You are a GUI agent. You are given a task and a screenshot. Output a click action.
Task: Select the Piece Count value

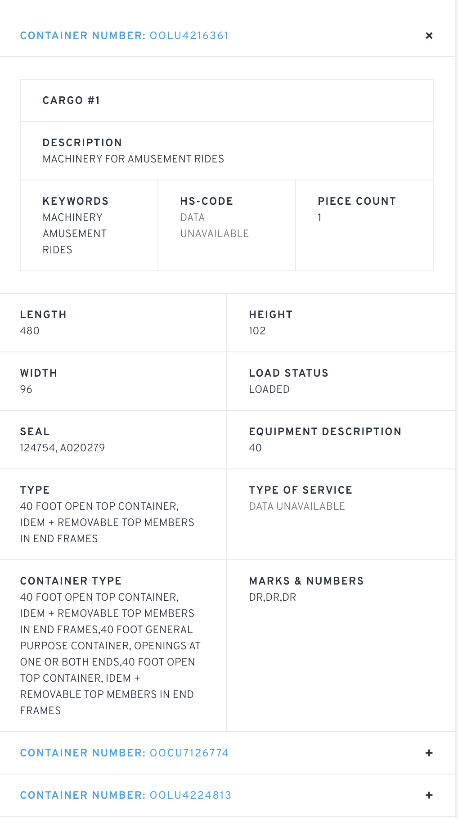pos(319,217)
